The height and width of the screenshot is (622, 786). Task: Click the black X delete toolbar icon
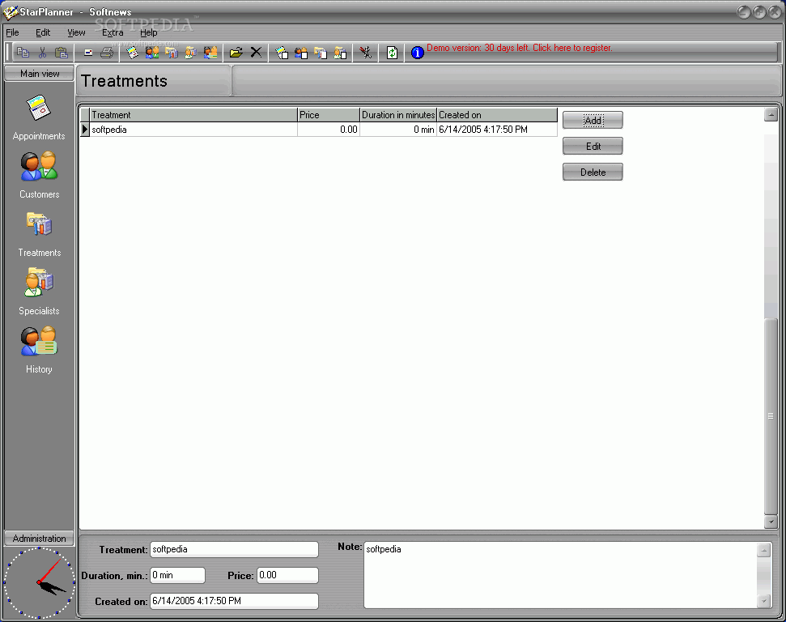[256, 52]
